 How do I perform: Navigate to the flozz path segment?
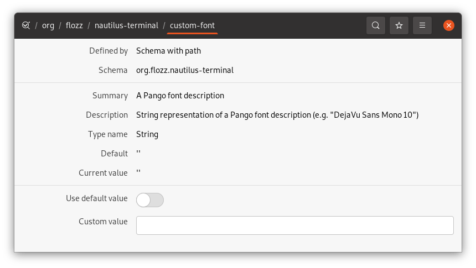coord(74,25)
